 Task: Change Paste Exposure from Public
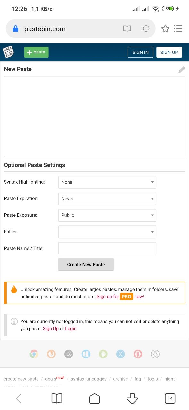[107, 215]
